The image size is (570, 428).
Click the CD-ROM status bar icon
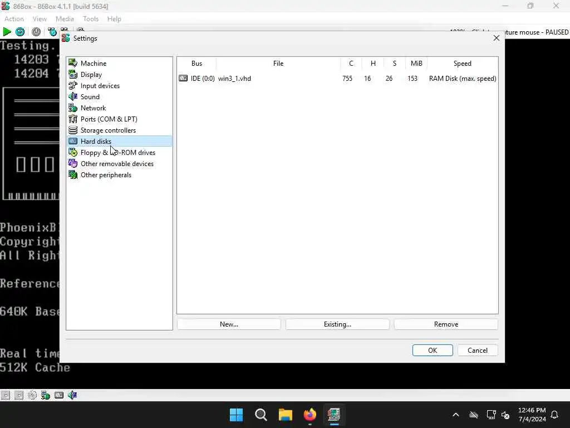[x=32, y=395]
